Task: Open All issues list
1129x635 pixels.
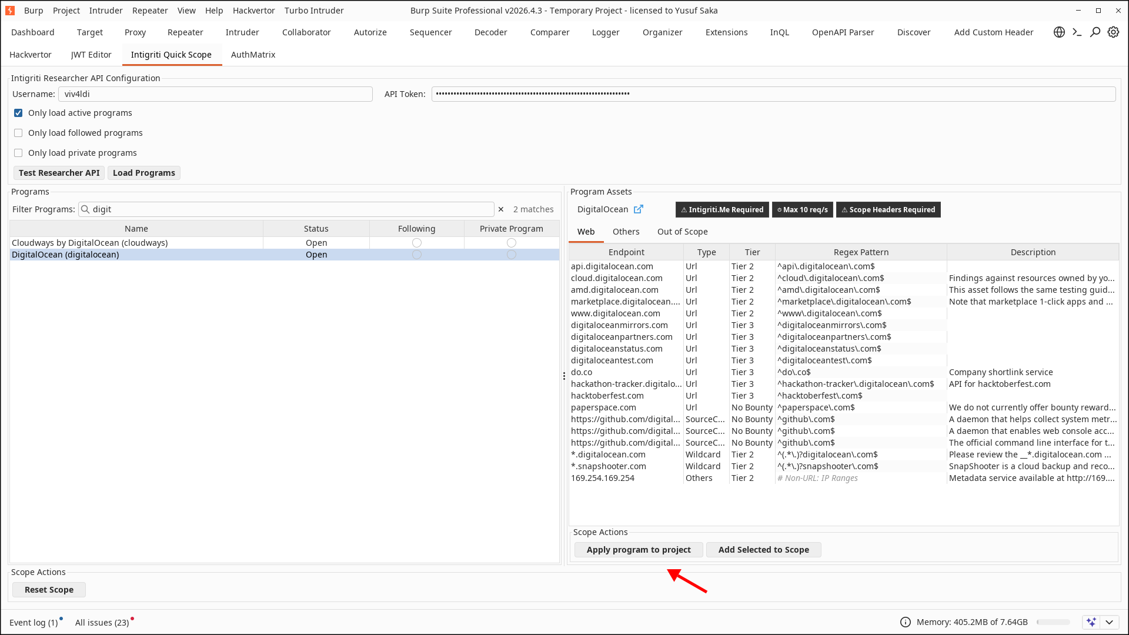Action: [102, 623]
